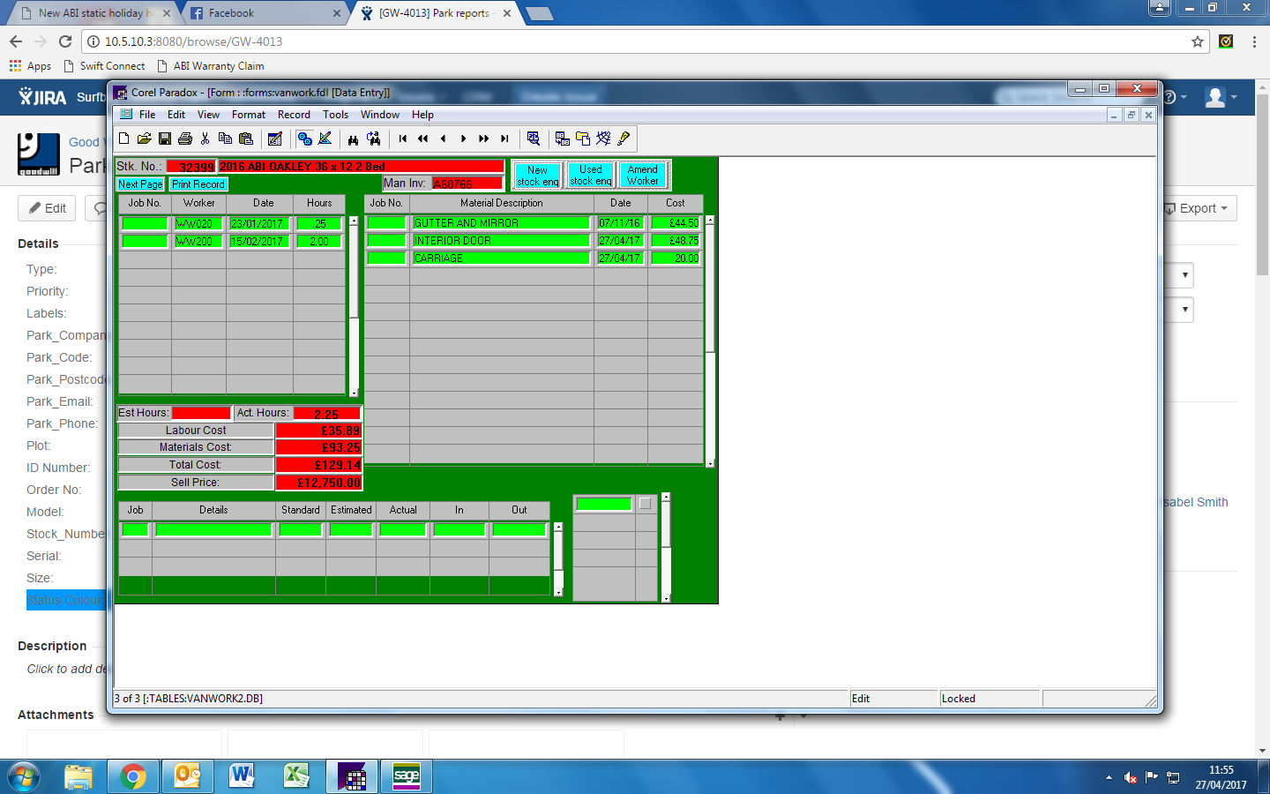Select the GUTTER AND MIRROR material row
The width and height of the screenshot is (1270, 794).
501,223
